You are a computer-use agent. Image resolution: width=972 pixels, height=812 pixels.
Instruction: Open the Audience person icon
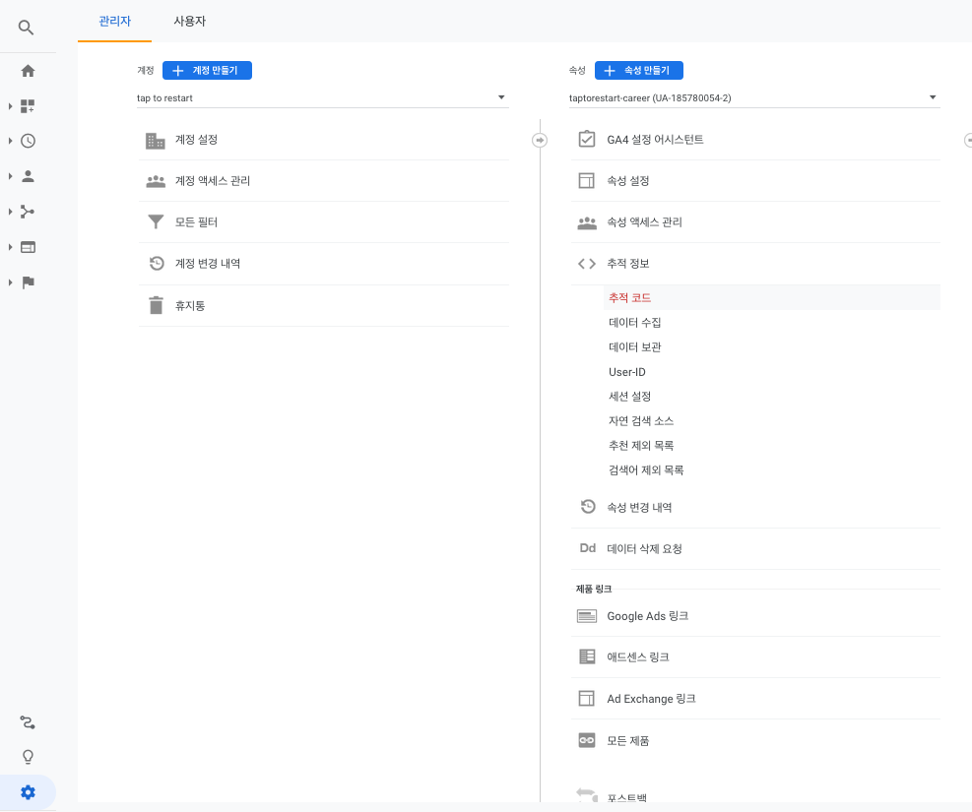(28, 176)
